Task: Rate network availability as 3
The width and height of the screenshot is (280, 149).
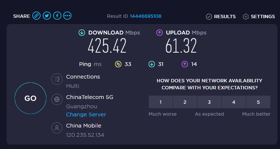Action: [x=209, y=102]
